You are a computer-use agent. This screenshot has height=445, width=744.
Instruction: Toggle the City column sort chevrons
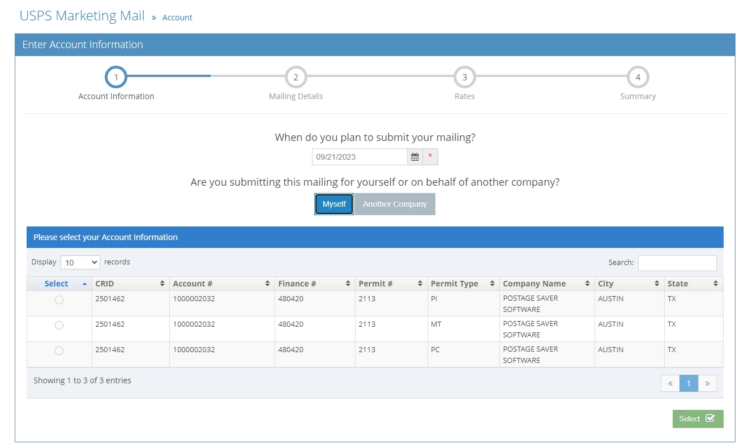pos(657,283)
